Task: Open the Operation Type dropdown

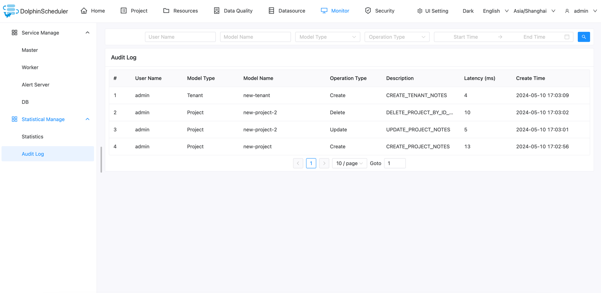Action: pyautogui.click(x=397, y=37)
